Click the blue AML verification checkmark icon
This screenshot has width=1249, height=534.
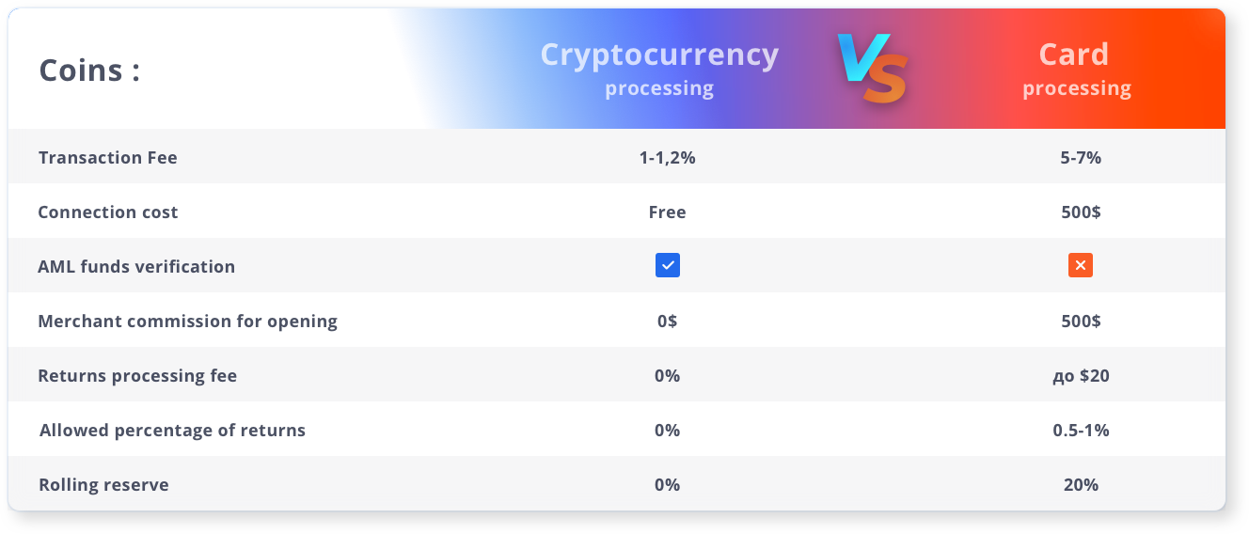pos(668,266)
